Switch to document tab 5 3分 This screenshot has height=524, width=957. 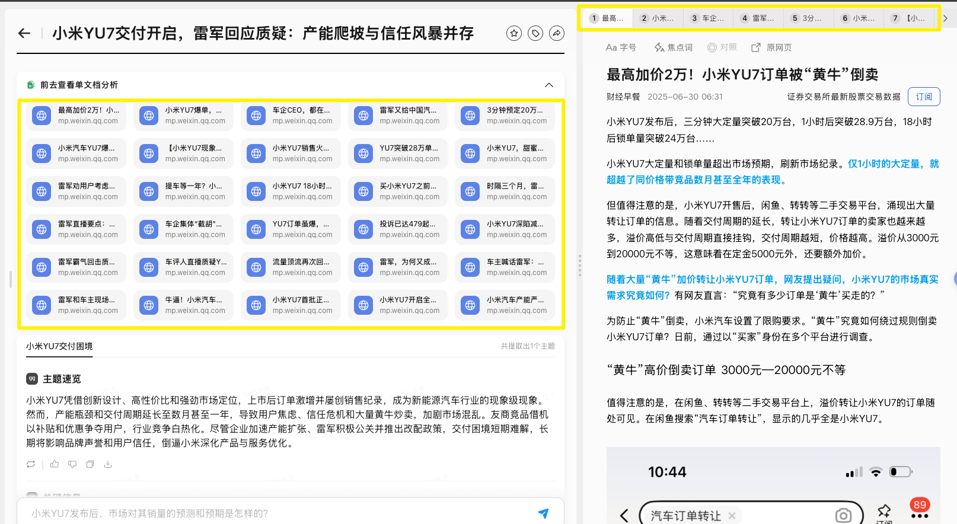click(808, 18)
